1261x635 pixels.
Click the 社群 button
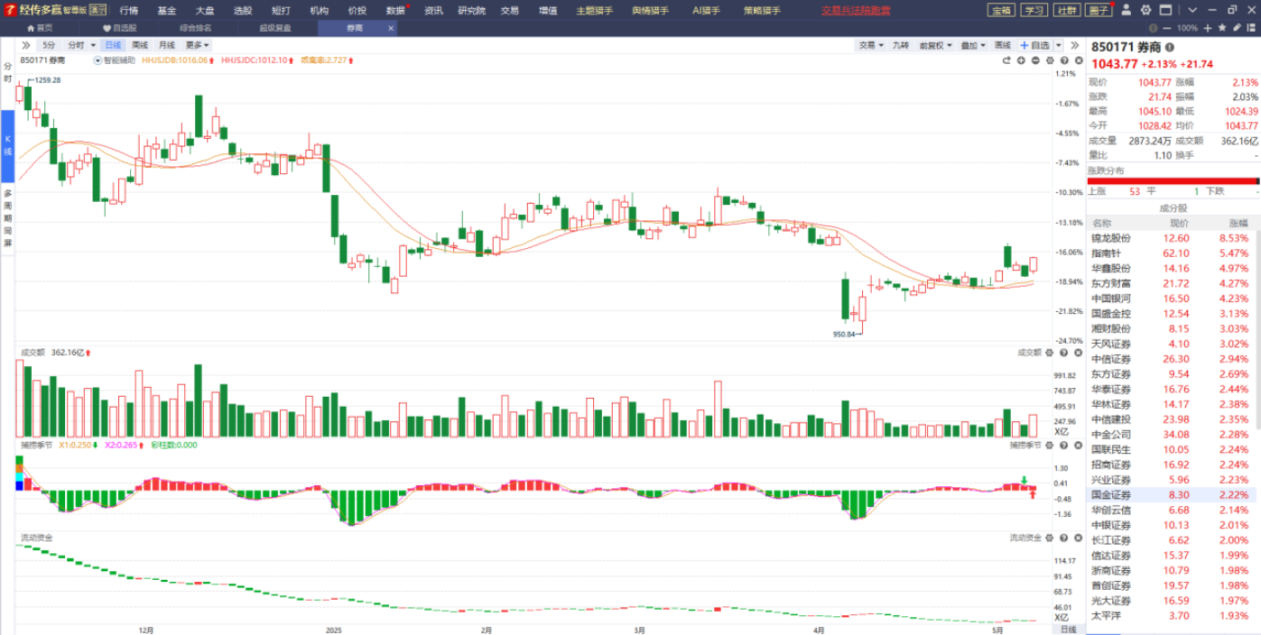point(1067,10)
